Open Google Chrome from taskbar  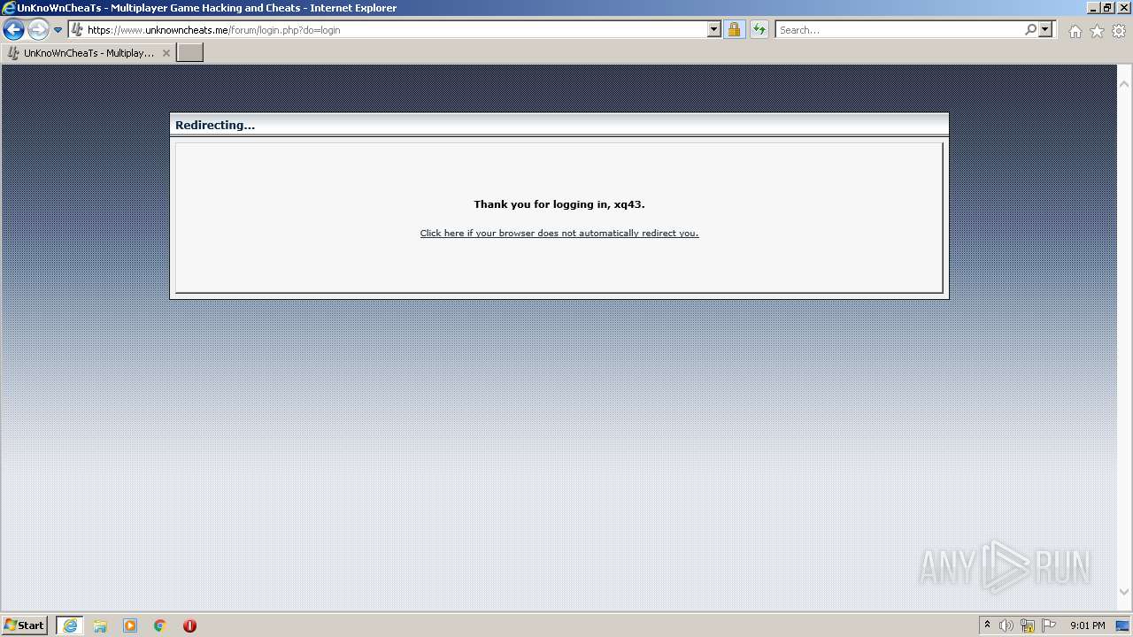click(x=160, y=625)
